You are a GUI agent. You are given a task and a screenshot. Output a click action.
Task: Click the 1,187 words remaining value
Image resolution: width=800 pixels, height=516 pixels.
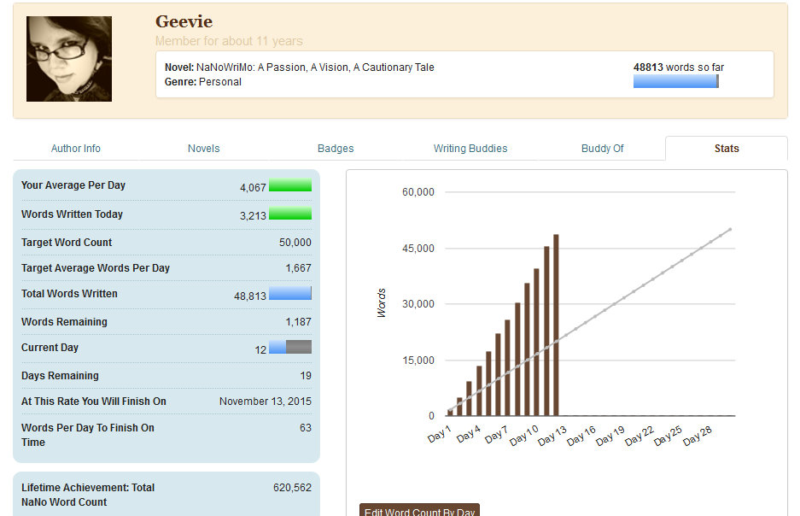tap(299, 322)
